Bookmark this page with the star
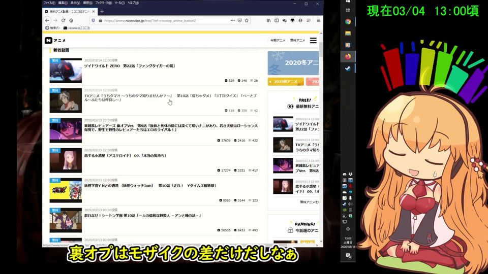 click(247, 20)
